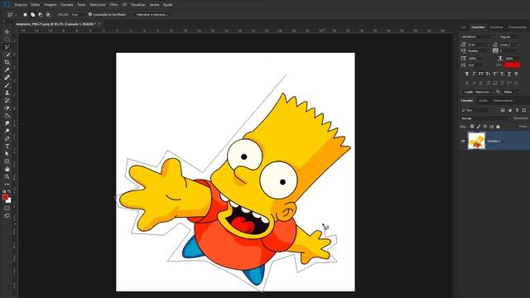The width and height of the screenshot is (530, 298).
Task: Select the History Brush tool
Action: click(x=7, y=100)
